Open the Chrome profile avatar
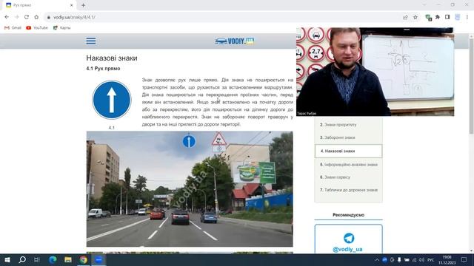 coord(458,17)
